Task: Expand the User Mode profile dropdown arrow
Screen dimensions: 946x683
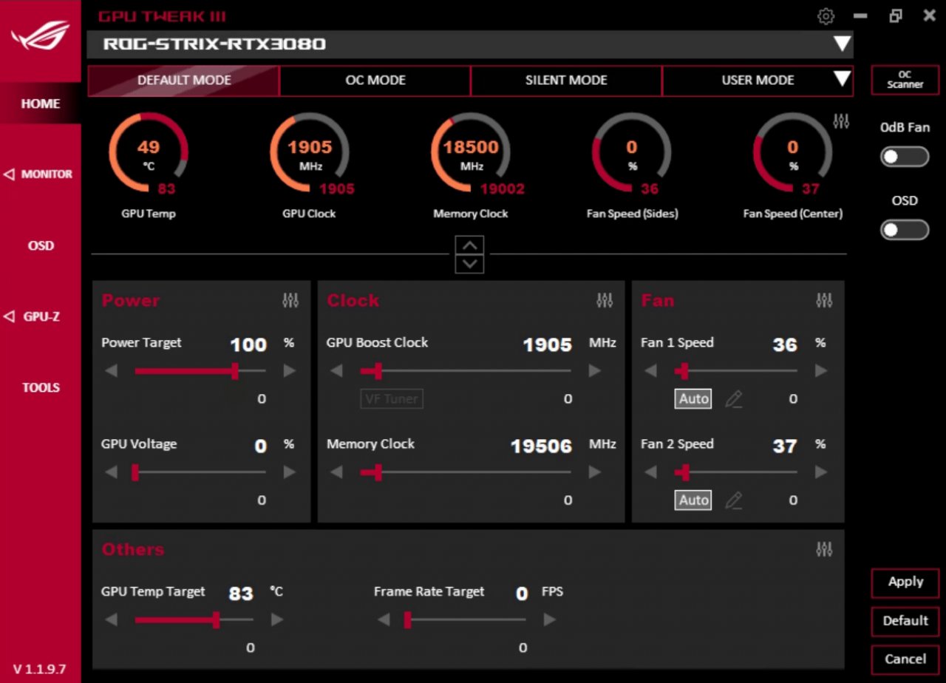Action: coord(842,80)
